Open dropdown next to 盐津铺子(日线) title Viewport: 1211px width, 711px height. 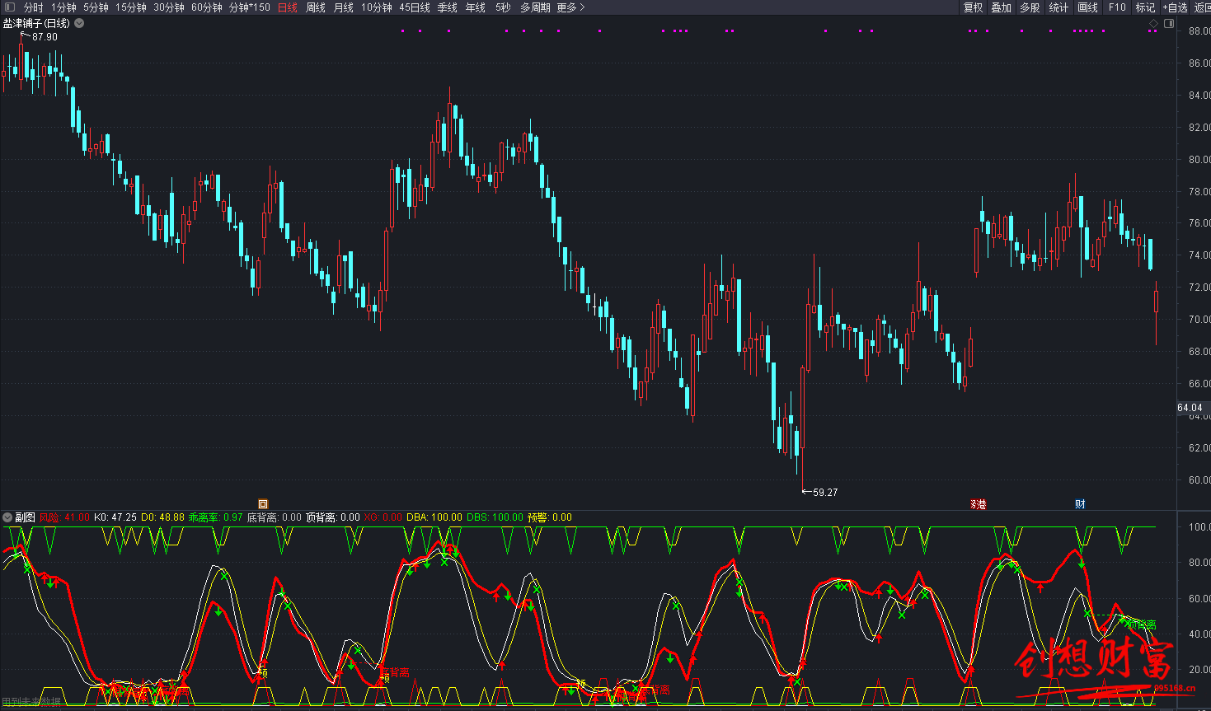point(79,24)
